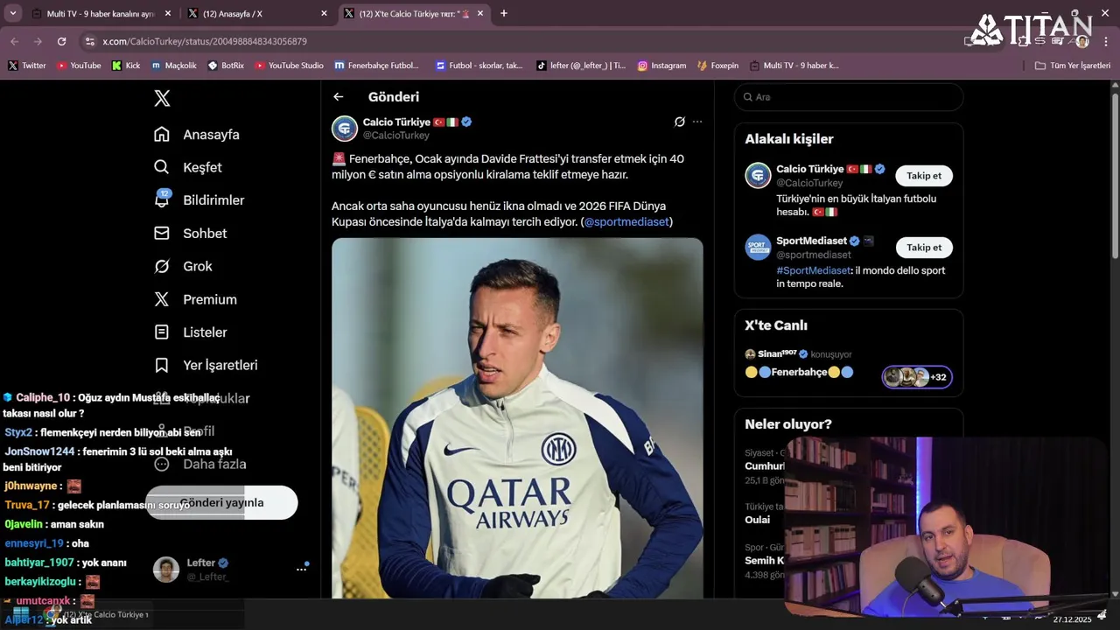Click #SportMediaset hashtag link
Screen dimensions: 1120x630
[814, 270]
